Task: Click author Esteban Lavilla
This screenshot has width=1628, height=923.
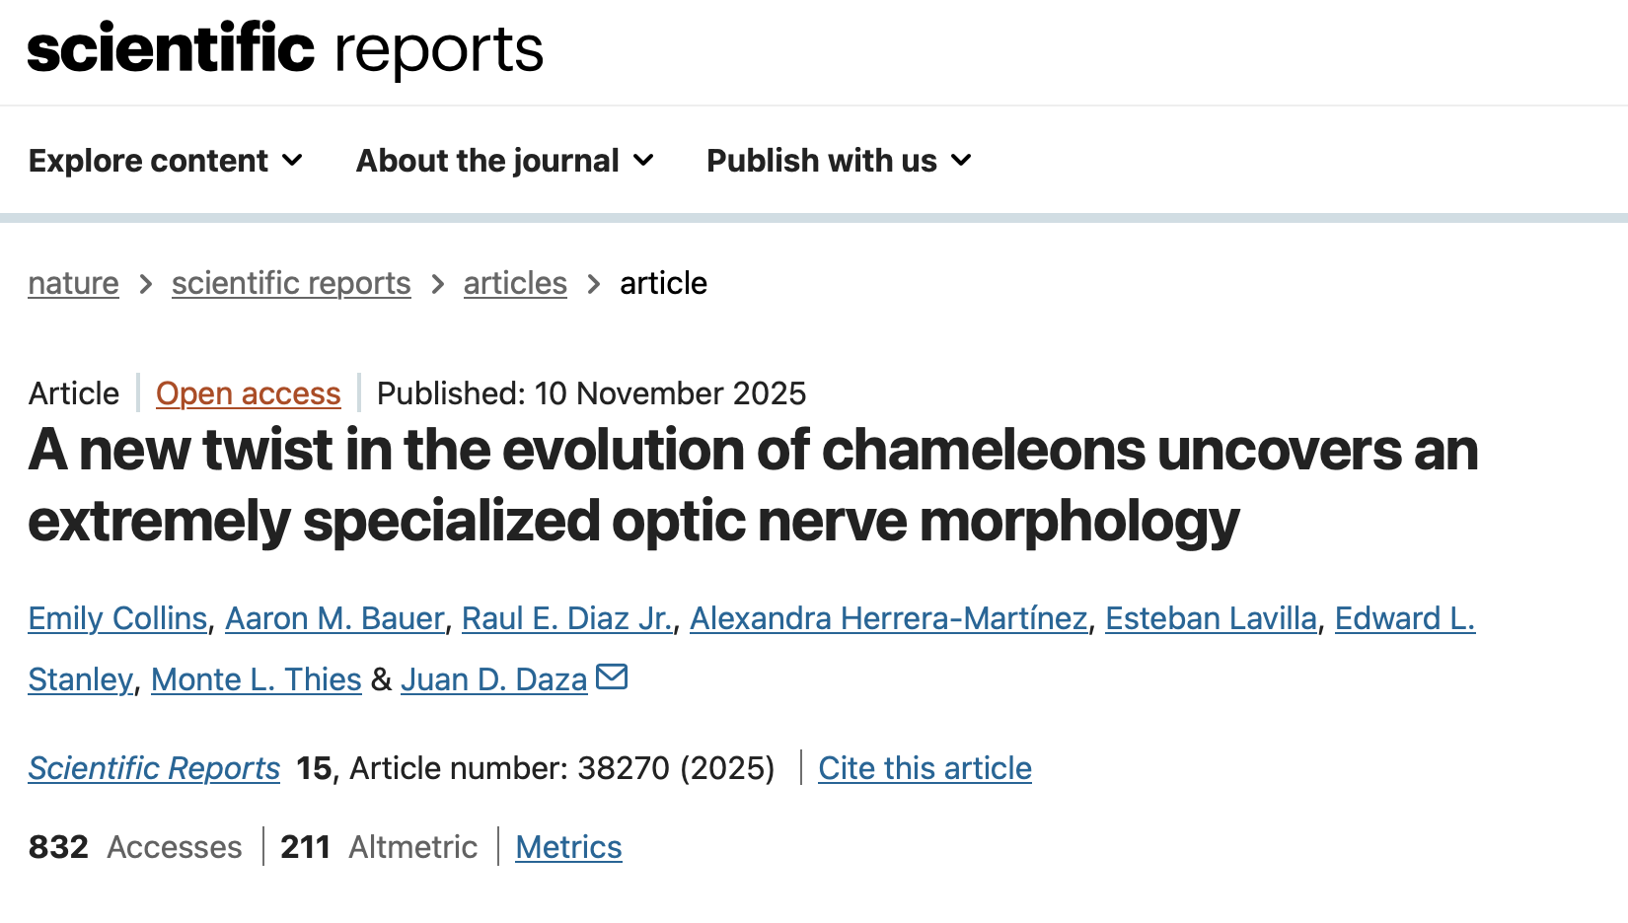Action: [1211, 618]
